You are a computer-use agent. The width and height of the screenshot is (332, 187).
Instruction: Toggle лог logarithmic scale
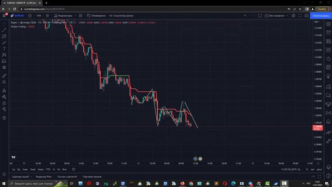[x=312, y=169]
